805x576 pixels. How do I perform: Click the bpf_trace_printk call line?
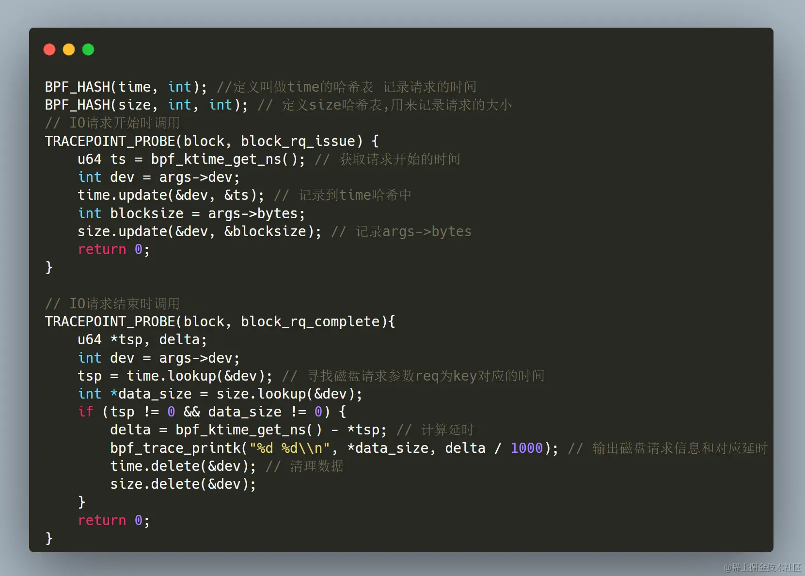point(334,448)
